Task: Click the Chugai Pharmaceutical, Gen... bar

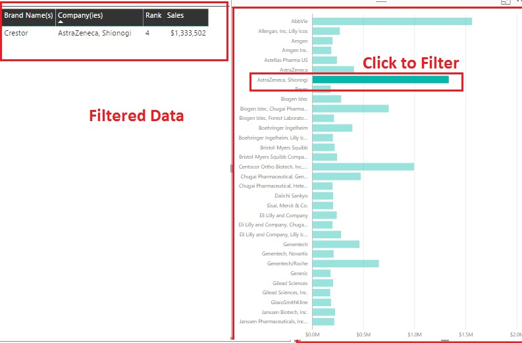Action: (x=336, y=176)
